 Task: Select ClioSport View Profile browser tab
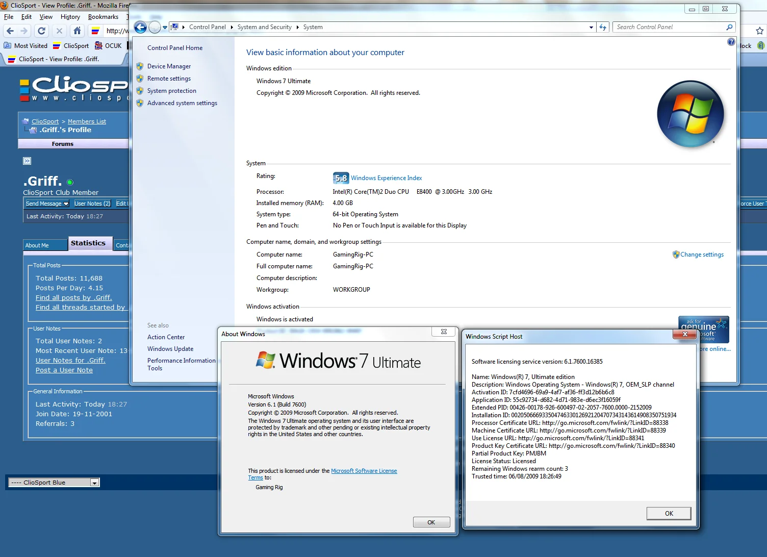pos(64,59)
